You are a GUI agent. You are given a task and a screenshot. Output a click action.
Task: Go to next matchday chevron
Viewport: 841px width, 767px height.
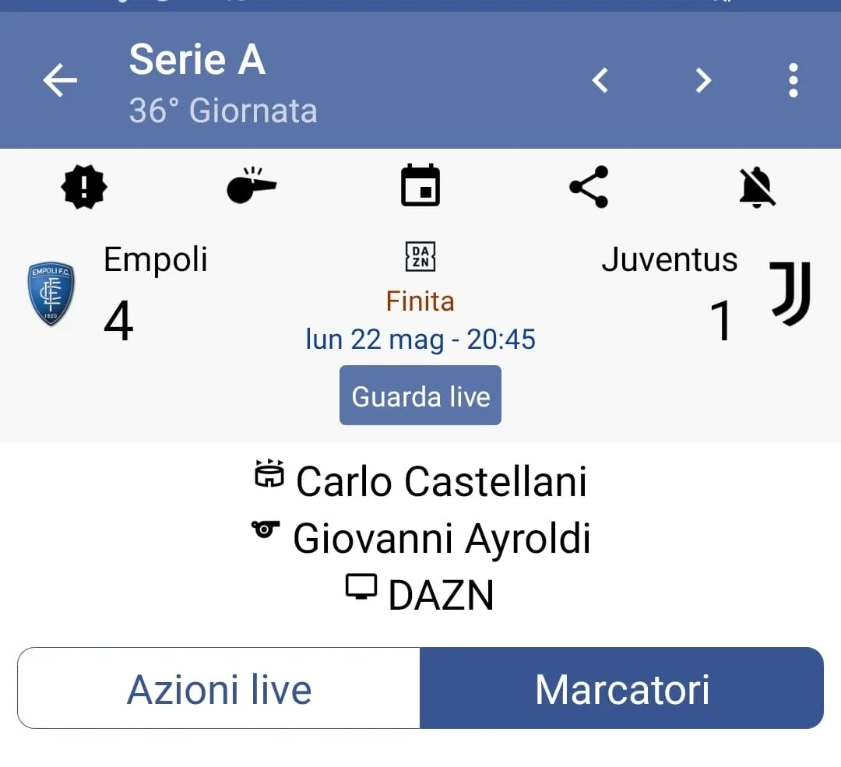[703, 80]
